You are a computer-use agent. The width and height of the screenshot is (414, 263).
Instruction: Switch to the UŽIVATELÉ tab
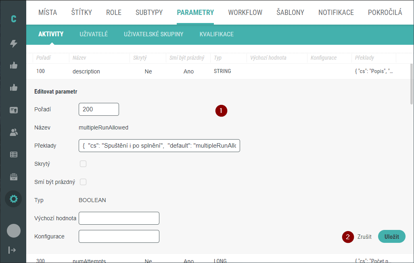[x=94, y=34]
